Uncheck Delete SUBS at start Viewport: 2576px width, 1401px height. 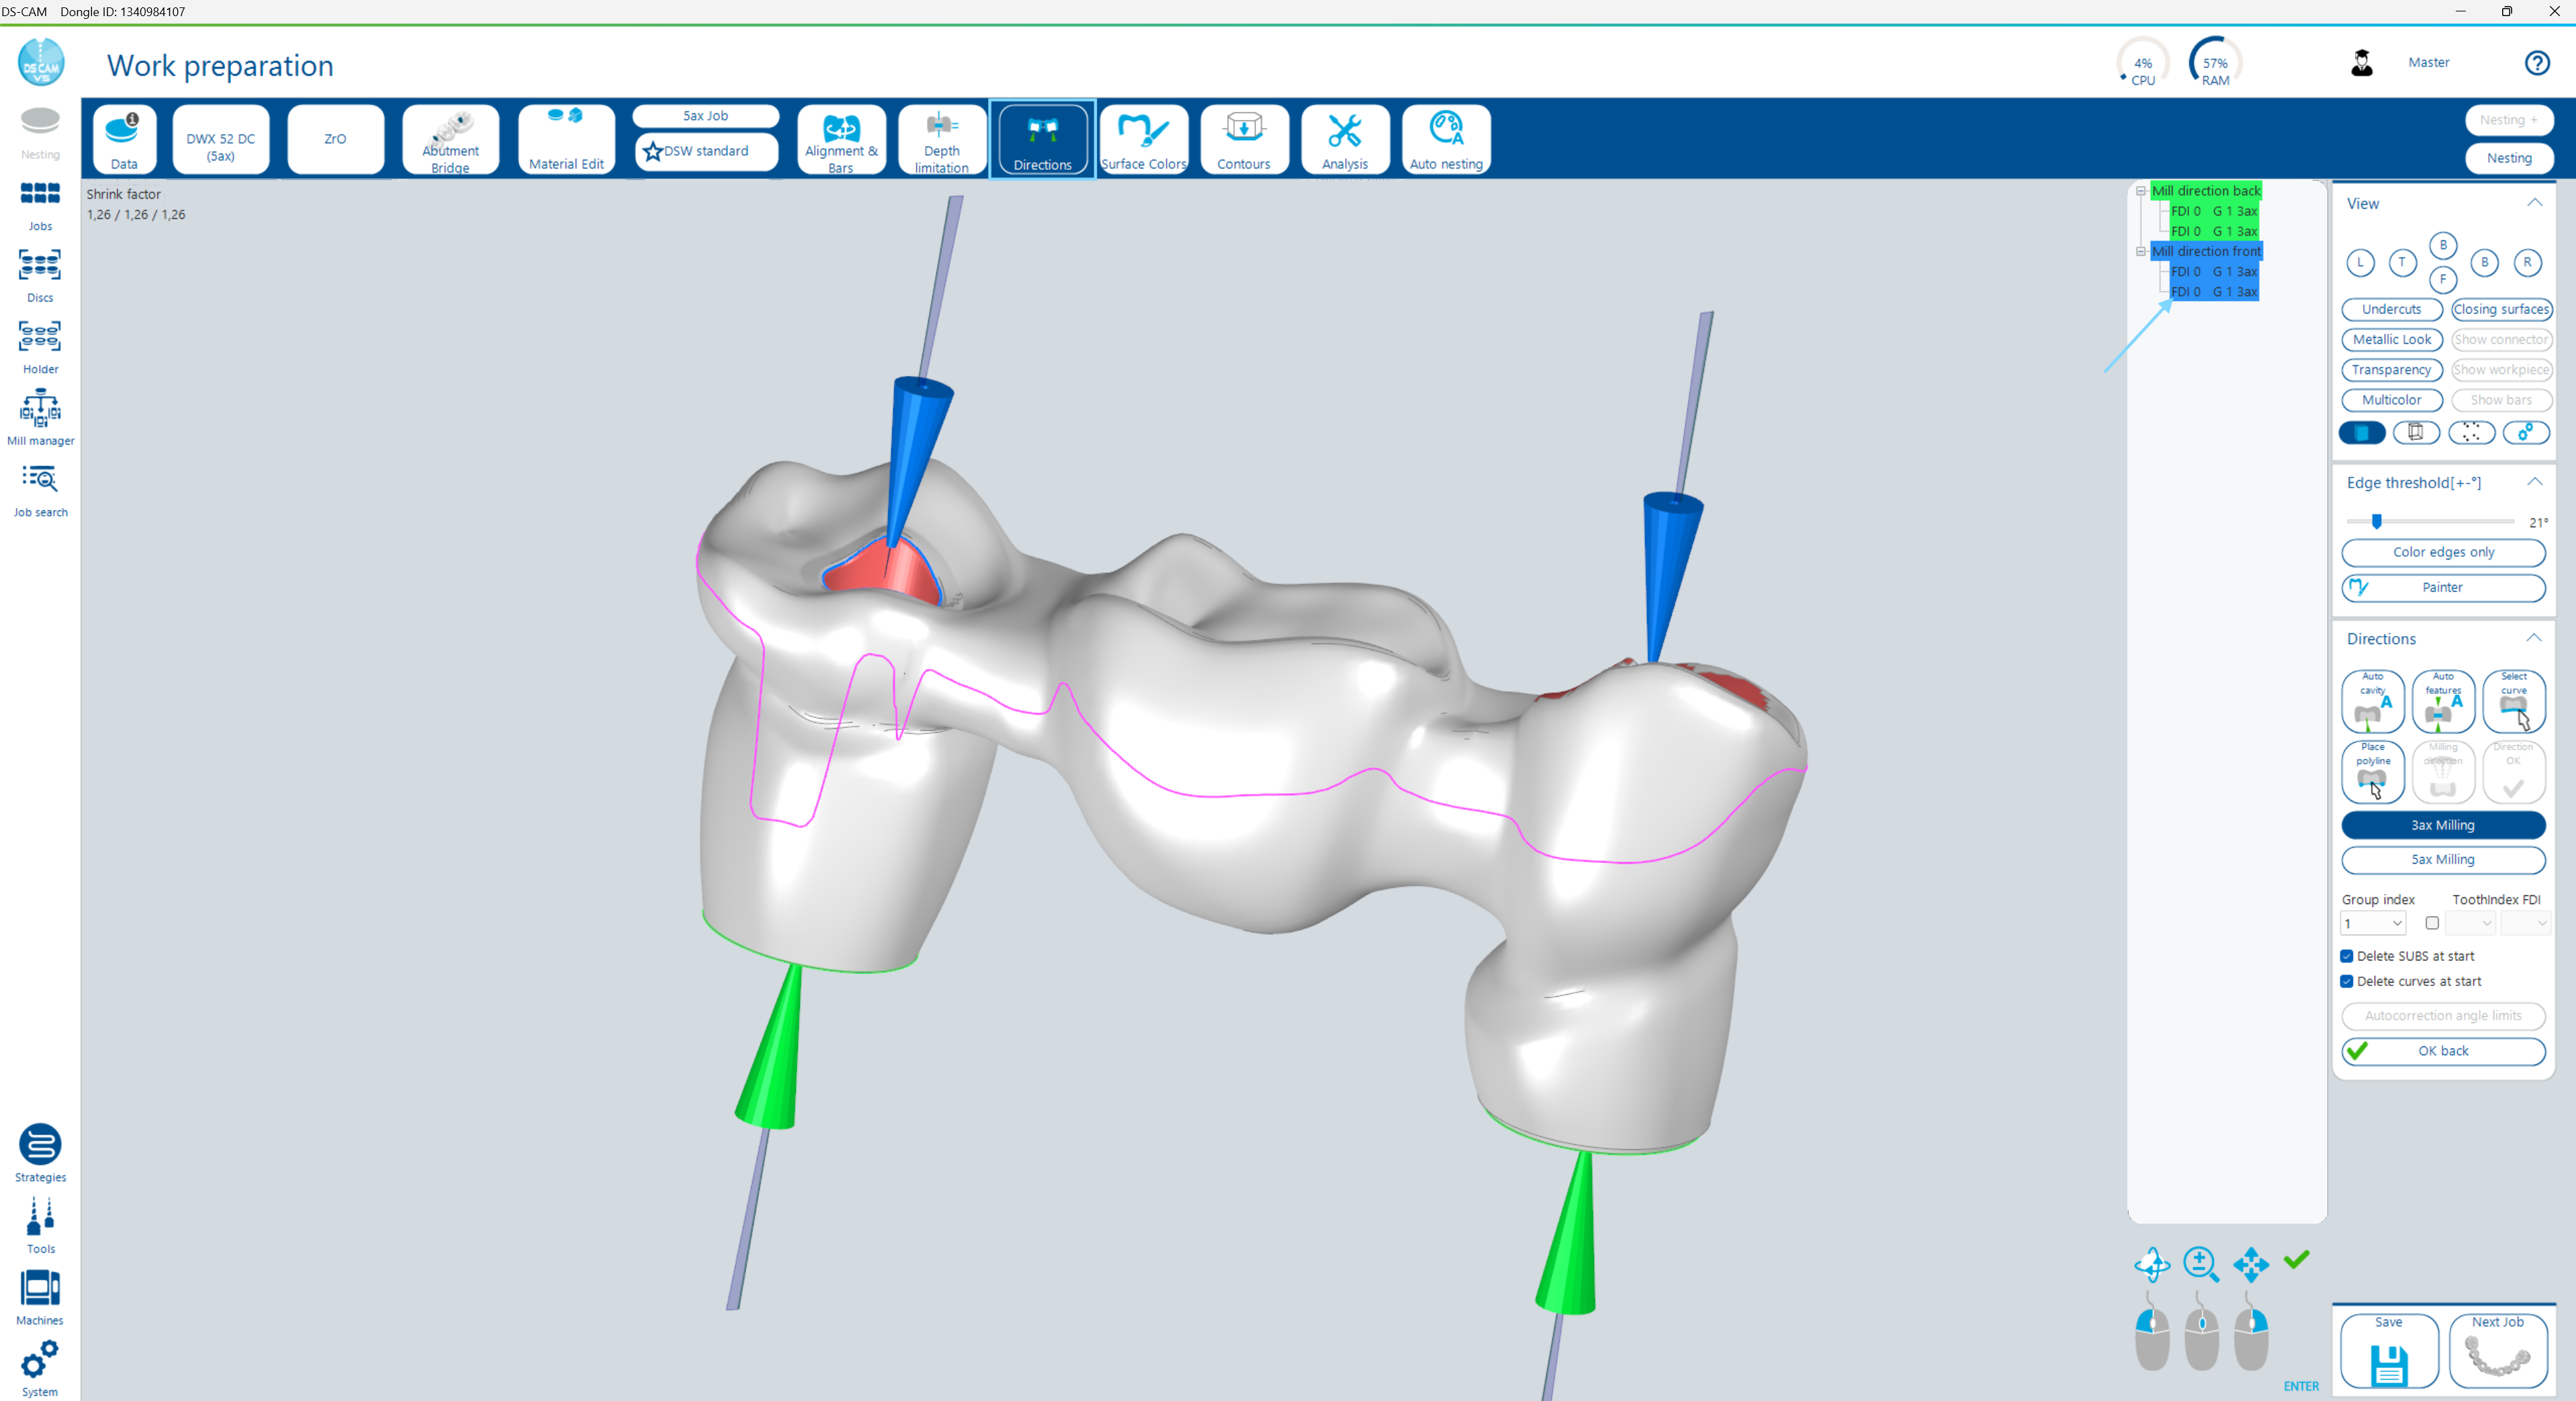(2347, 956)
